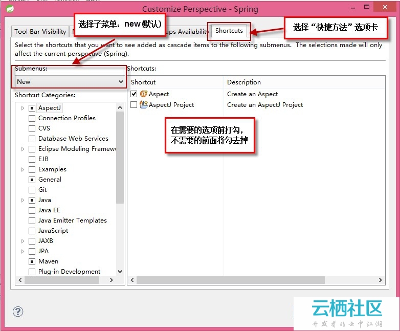Toggle the AspectJ category checkbox

(x=32, y=108)
